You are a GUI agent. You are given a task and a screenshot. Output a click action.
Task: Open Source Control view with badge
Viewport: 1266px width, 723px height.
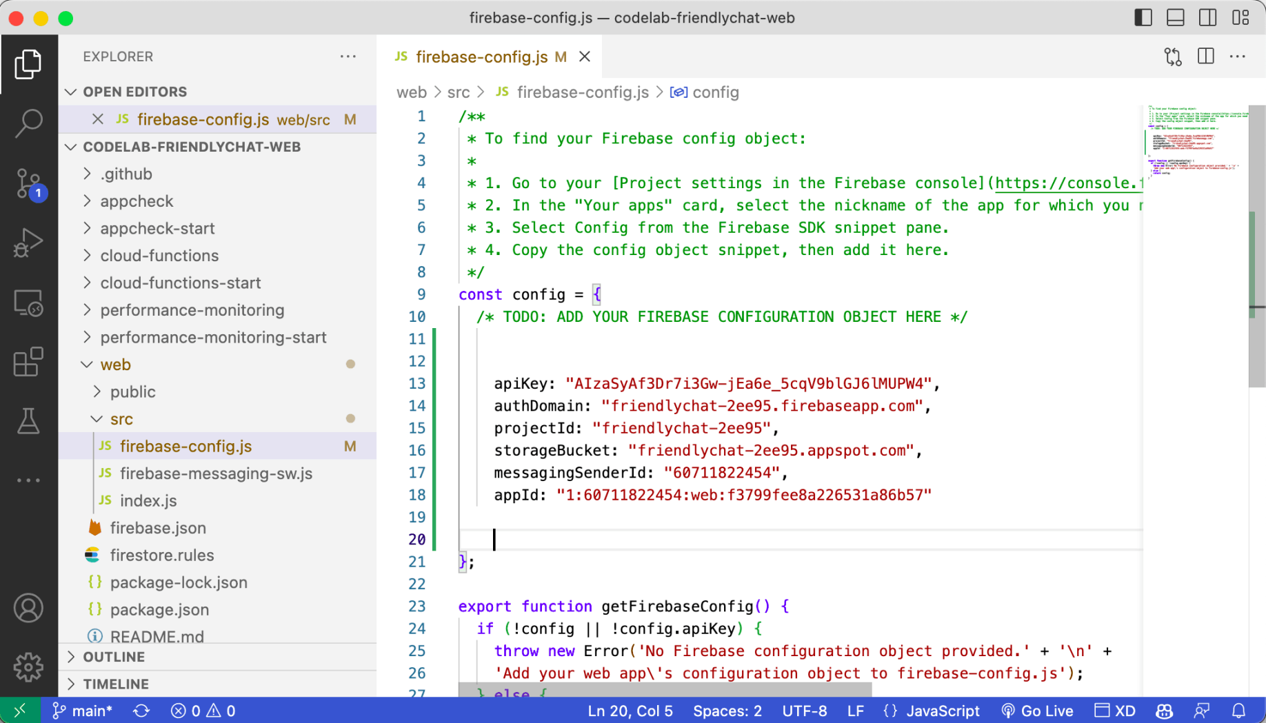28,183
